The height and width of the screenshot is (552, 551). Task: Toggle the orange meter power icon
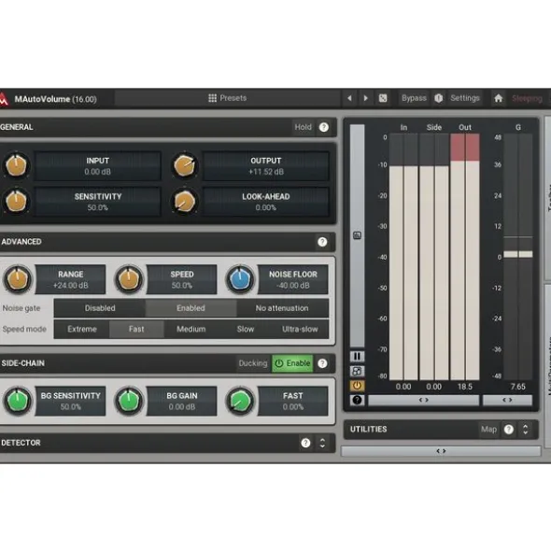357,386
